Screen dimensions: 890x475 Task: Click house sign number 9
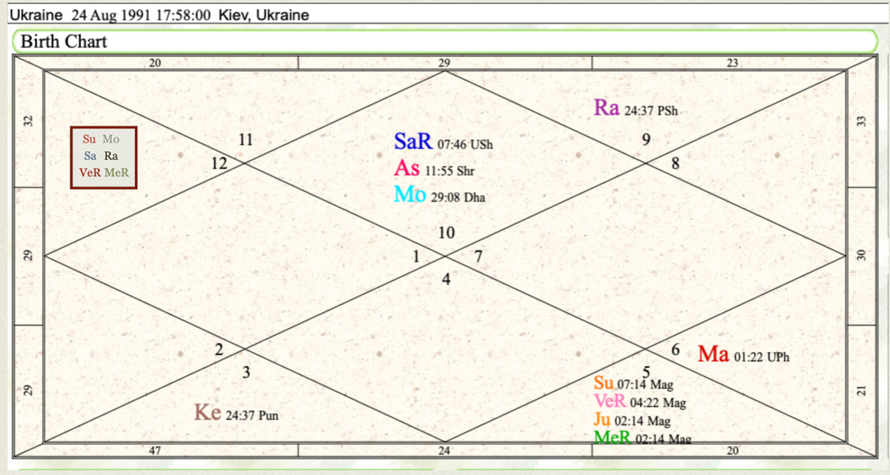(x=647, y=139)
